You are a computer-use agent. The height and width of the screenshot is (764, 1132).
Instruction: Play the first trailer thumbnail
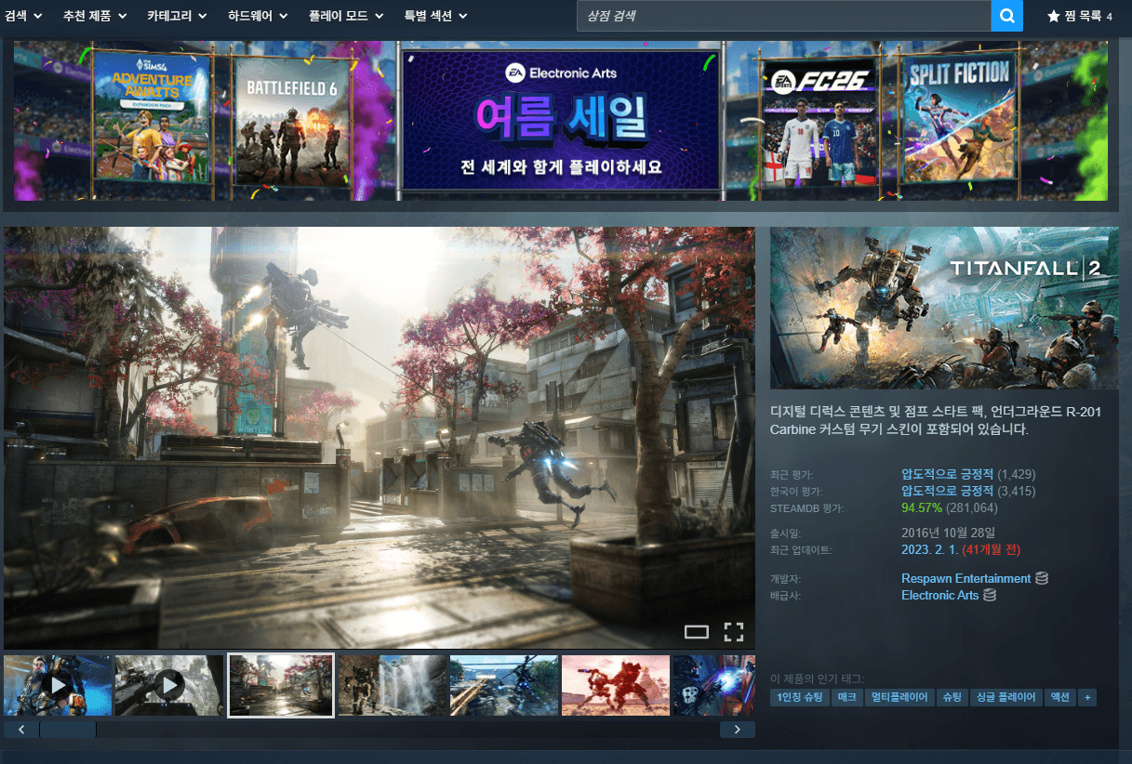58,686
